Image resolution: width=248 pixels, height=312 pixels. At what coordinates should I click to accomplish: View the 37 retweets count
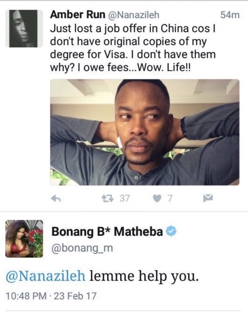(125, 198)
